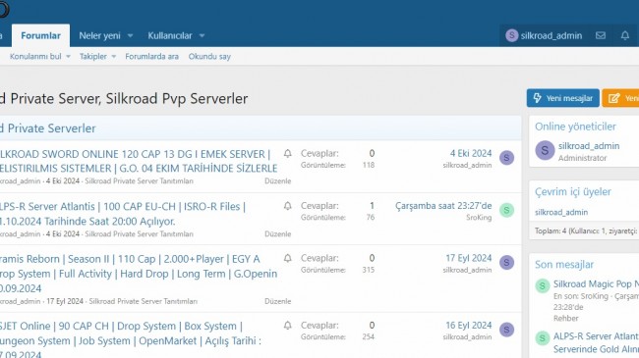The height and width of the screenshot is (358, 639).
Task: Click Düzenle on ALPS-R Server Atlantis thread
Action: click(x=277, y=233)
